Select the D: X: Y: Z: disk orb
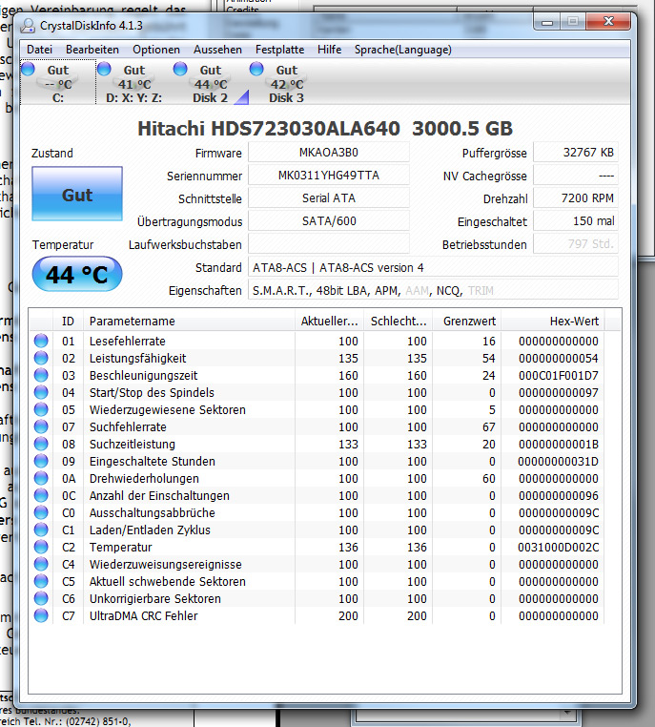This screenshot has width=655, height=727. click(104, 69)
